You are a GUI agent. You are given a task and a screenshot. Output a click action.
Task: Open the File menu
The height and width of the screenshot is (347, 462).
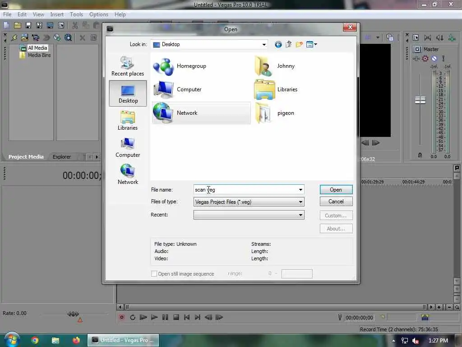coord(7,14)
